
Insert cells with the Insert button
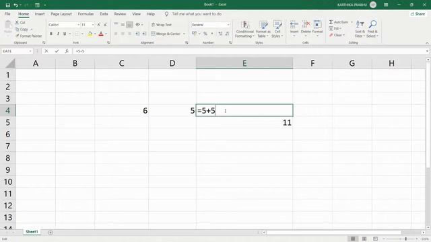pyautogui.click(x=294, y=28)
